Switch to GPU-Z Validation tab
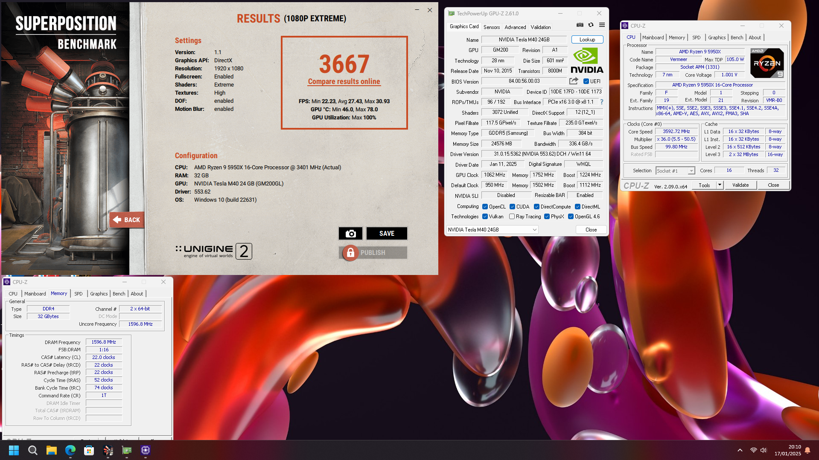The image size is (819, 460). (x=540, y=27)
